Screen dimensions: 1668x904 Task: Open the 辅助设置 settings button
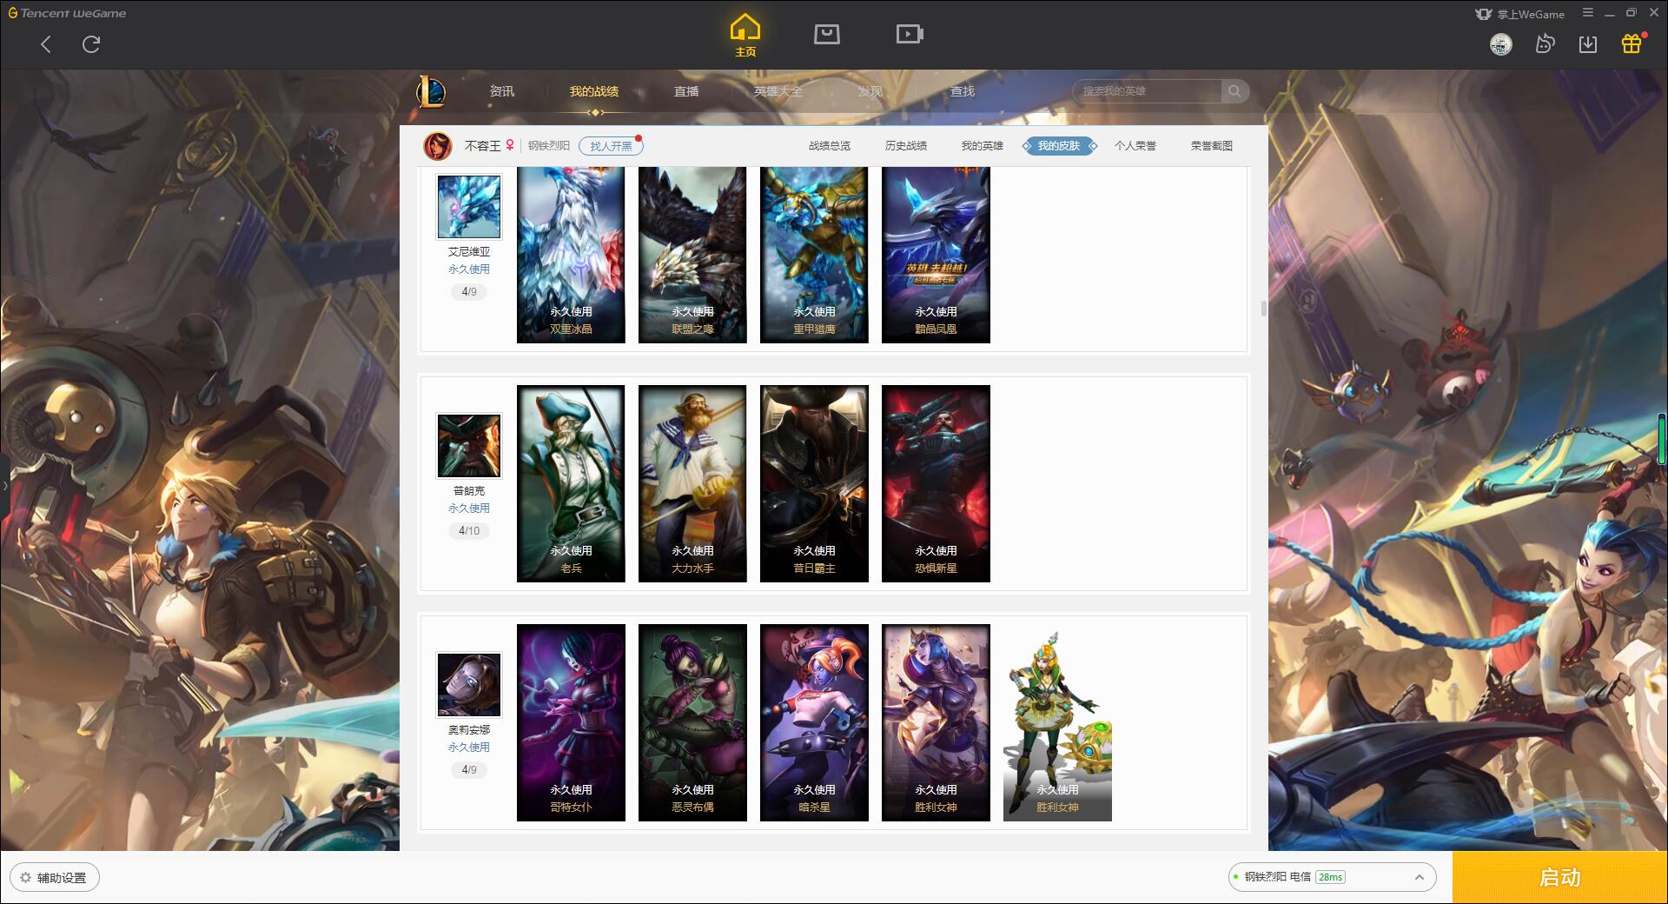pos(55,878)
